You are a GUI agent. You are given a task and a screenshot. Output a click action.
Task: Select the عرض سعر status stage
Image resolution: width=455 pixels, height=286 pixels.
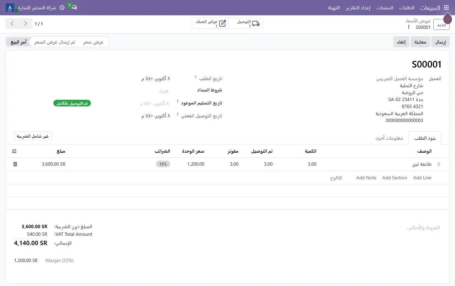(93, 42)
